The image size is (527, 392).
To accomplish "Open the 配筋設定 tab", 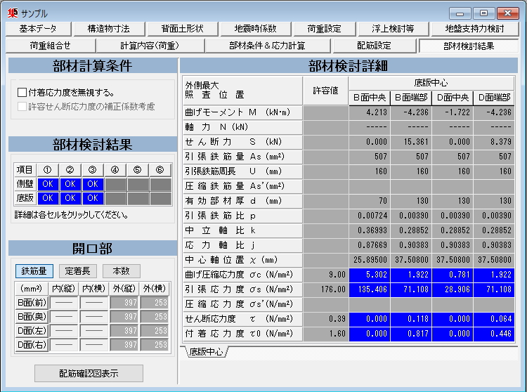I will click(x=374, y=46).
